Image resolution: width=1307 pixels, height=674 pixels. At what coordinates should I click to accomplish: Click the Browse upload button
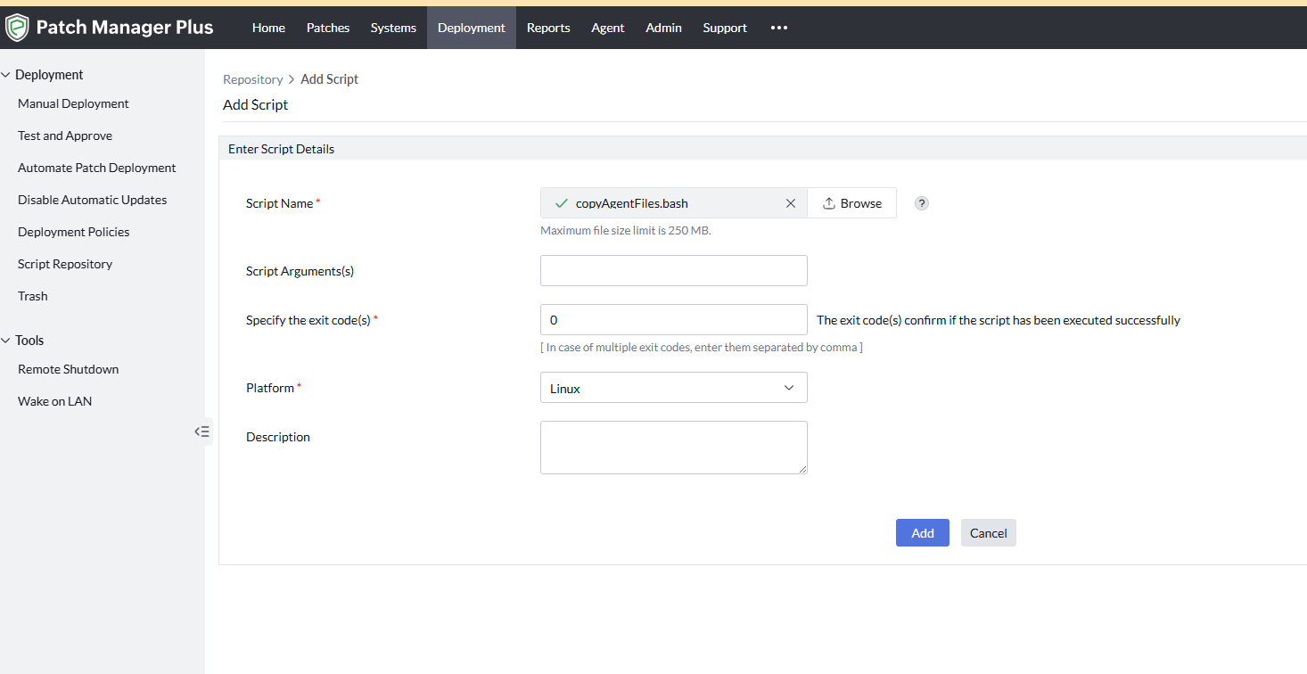[x=851, y=203]
